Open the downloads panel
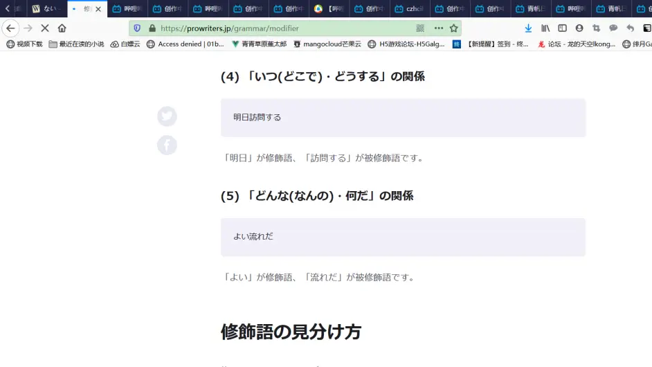The height and width of the screenshot is (367, 652). tap(528, 28)
